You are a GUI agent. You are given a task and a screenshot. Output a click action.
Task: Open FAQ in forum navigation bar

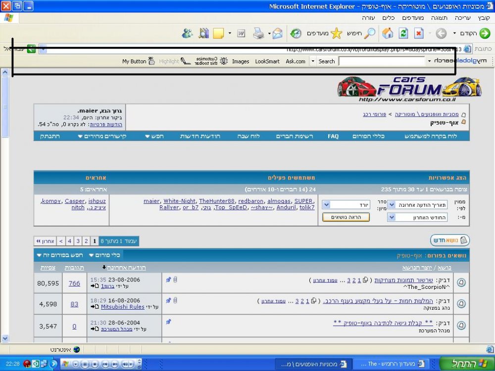coord(333,137)
